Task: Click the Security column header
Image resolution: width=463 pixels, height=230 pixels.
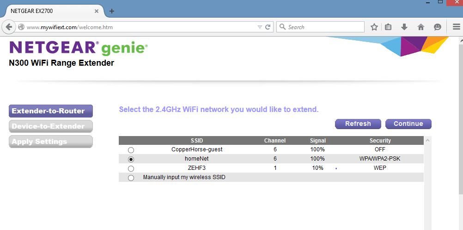Action: (380, 140)
